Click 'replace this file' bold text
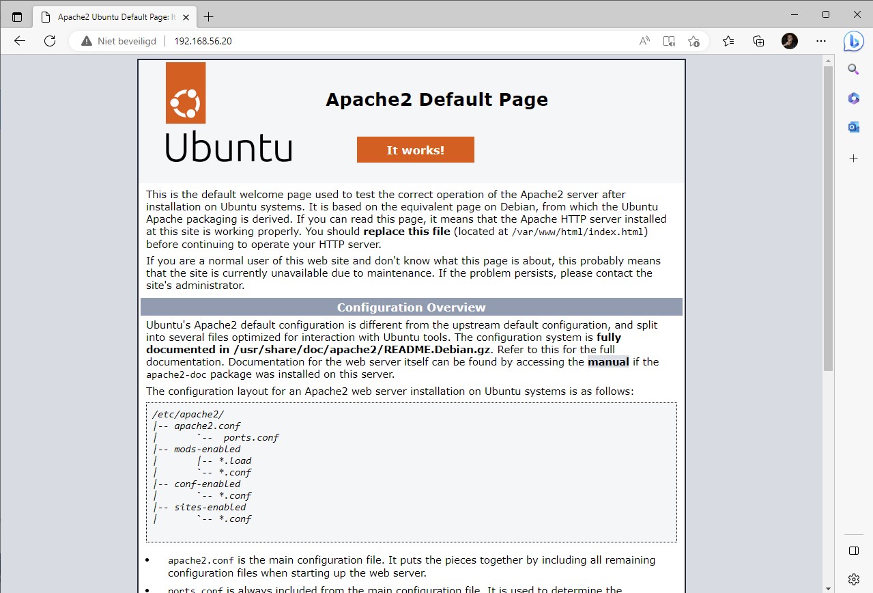The height and width of the screenshot is (593, 873). point(407,232)
